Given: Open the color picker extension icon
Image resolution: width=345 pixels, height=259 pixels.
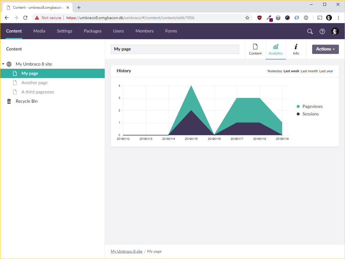Looking at the screenshot, I should [269, 18].
